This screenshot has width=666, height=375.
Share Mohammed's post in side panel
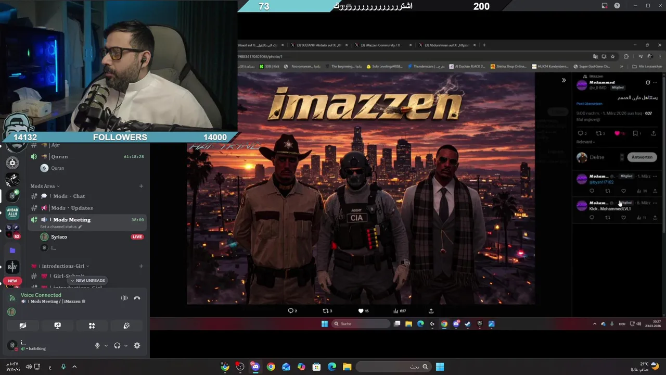point(655,133)
